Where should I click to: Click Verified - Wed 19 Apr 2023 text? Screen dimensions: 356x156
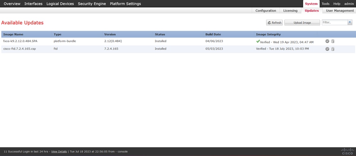[287, 42]
